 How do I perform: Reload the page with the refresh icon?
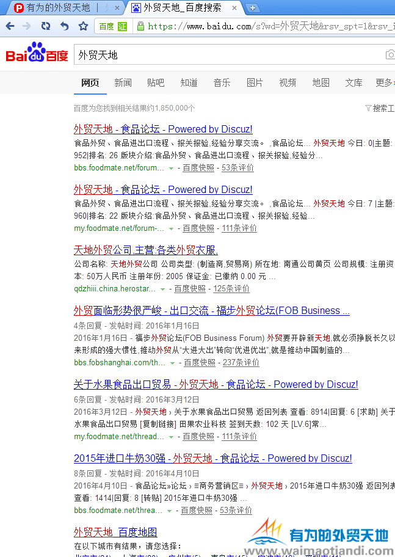(x=46, y=26)
